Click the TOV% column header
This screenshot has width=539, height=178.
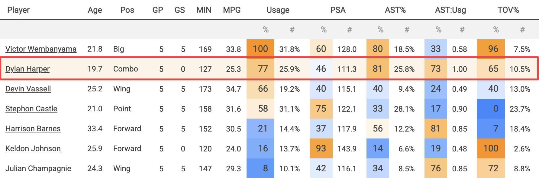pos(508,10)
